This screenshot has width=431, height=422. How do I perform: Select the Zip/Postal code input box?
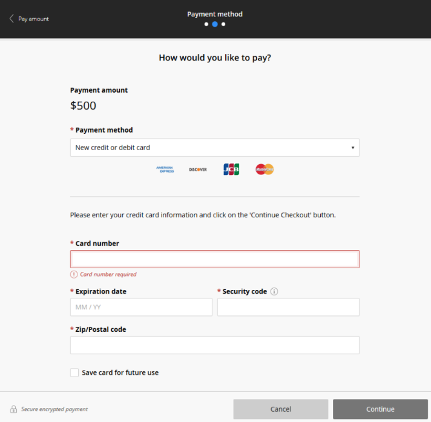point(215,345)
